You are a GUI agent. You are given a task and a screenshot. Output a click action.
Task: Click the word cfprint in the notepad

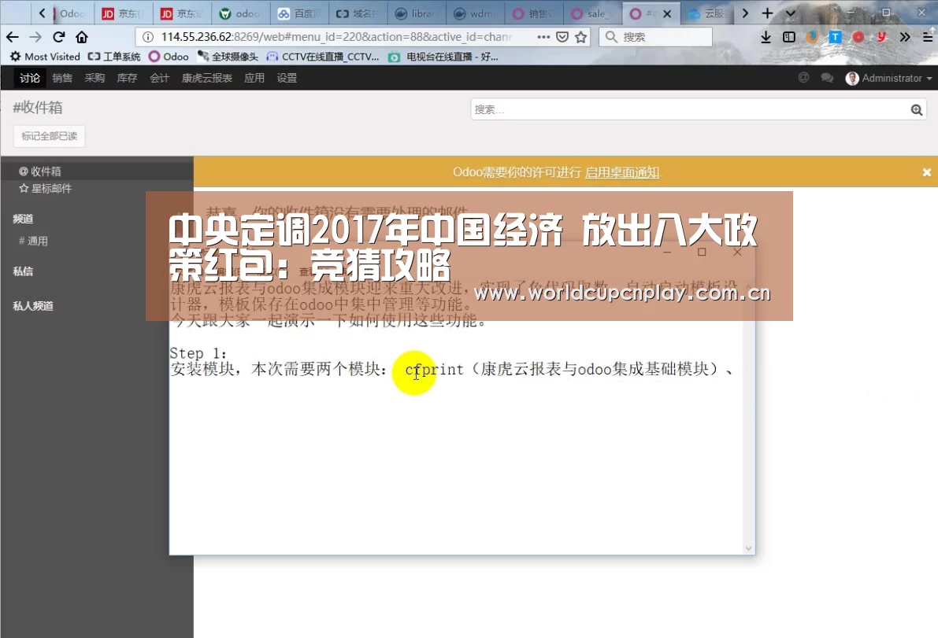point(434,369)
